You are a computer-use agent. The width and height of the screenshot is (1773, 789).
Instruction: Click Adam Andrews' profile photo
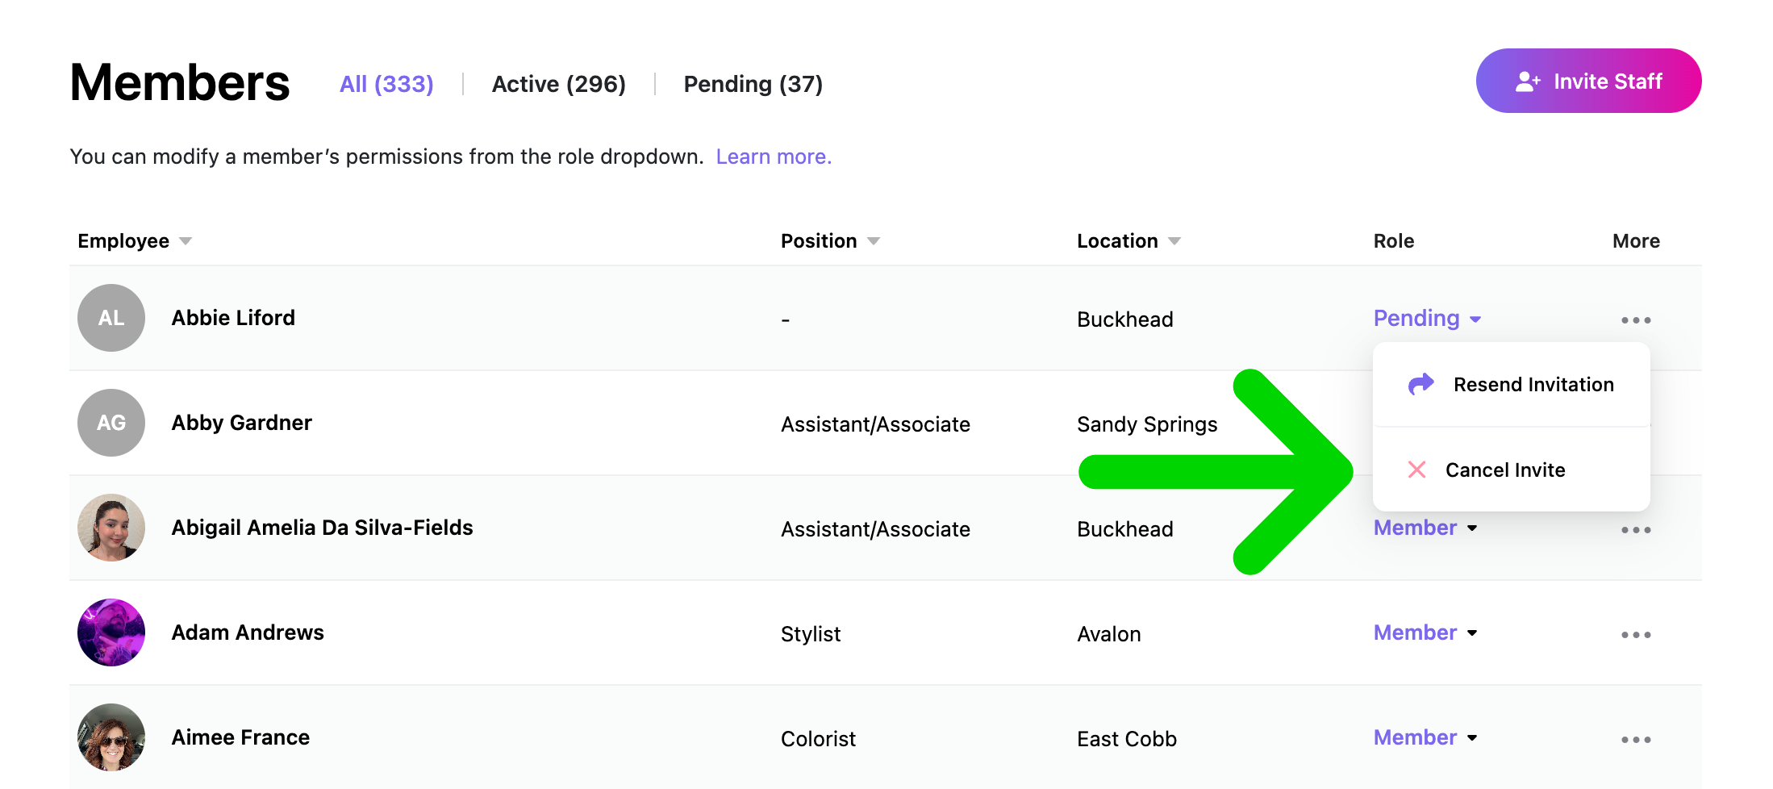111,632
